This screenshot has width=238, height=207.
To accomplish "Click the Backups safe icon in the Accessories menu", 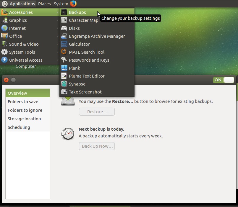I will 64,12.
